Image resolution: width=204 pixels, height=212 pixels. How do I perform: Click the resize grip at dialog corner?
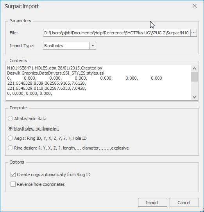202,210
